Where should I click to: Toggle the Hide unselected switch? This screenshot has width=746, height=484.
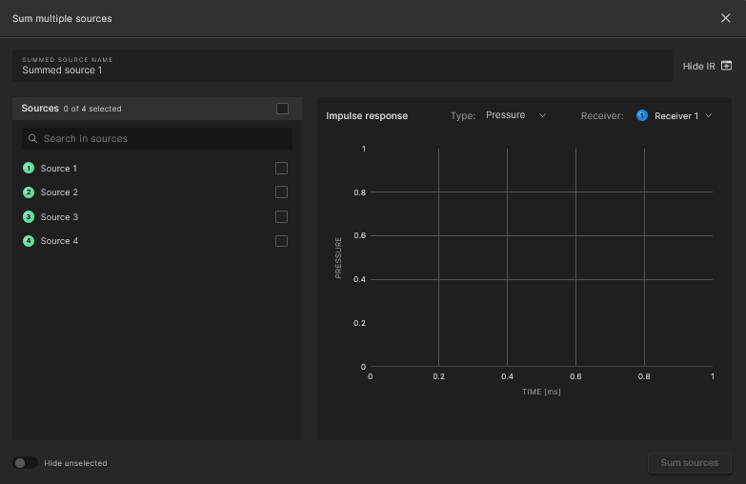pyautogui.click(x=26, y=463)
